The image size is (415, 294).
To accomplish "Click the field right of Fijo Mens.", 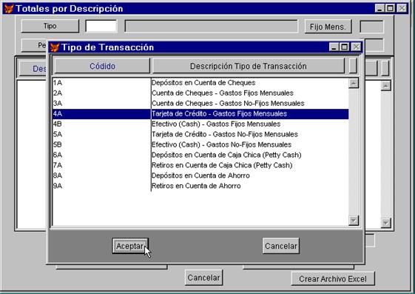I will point(371,27).
